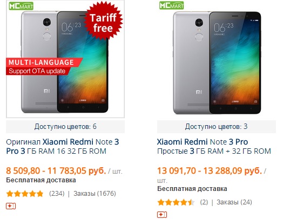Image resolution: width=290 pixels, height=219 pixels.
Task: Open 'Оригинал Xiaomi Redmi Note 3 Pro' title link
Action: pos(63,146)
